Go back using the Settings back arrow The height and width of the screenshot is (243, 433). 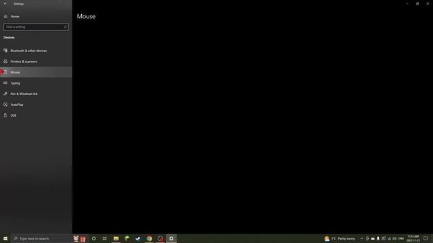click(5, 3)
